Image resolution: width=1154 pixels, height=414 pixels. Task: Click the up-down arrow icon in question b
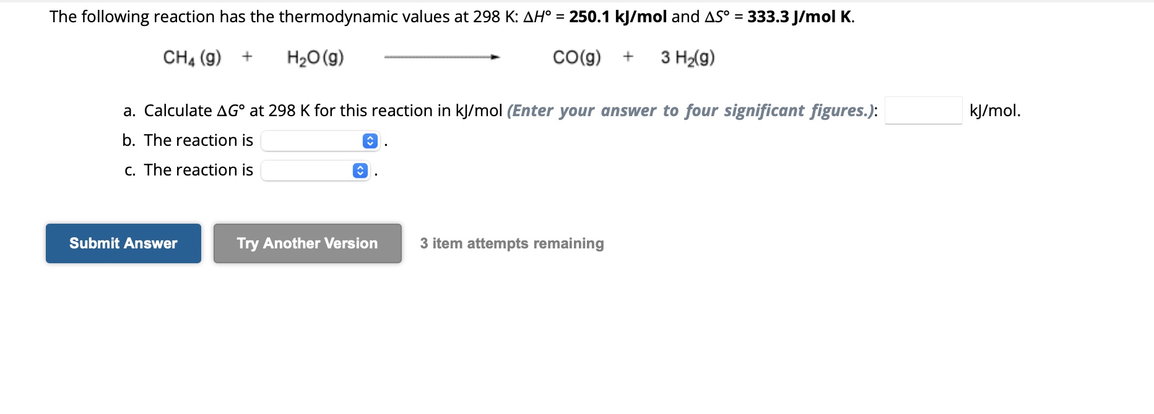(370, 141)
